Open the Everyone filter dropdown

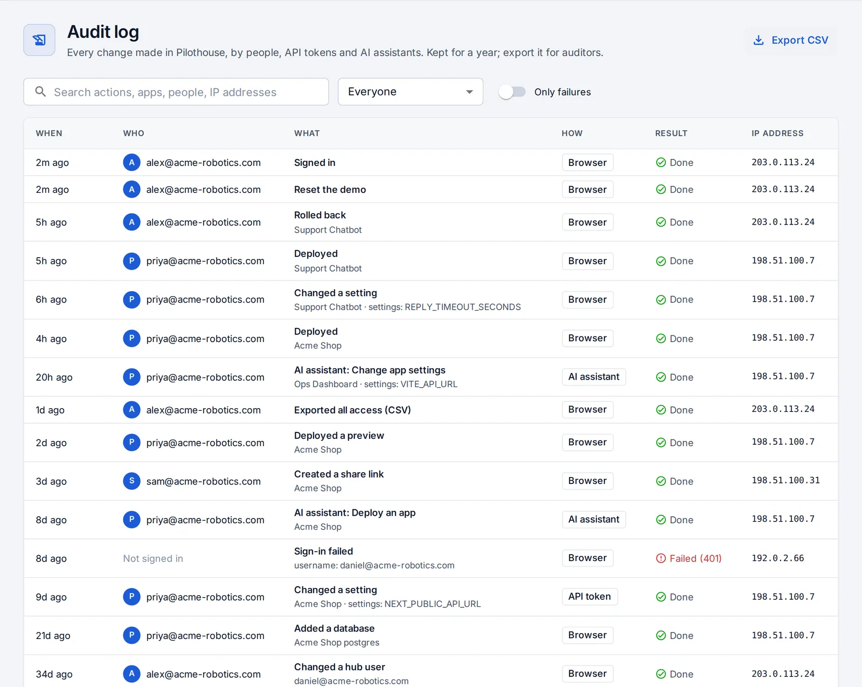point(411,92)
